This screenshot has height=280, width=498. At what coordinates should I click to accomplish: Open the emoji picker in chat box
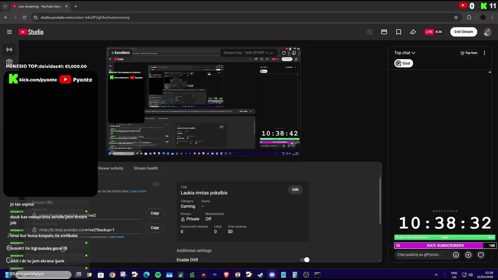[x=456, y=255]
